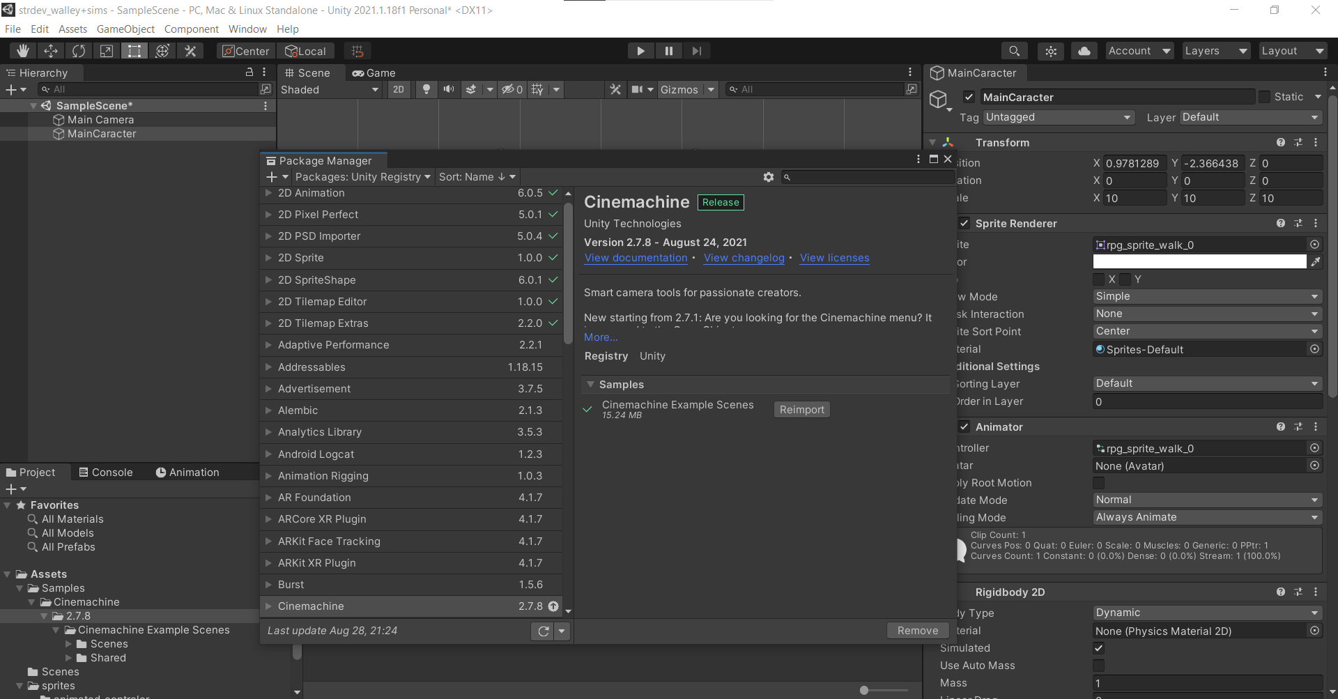Click the Step frame button
1338x699 pixels.
696,51
